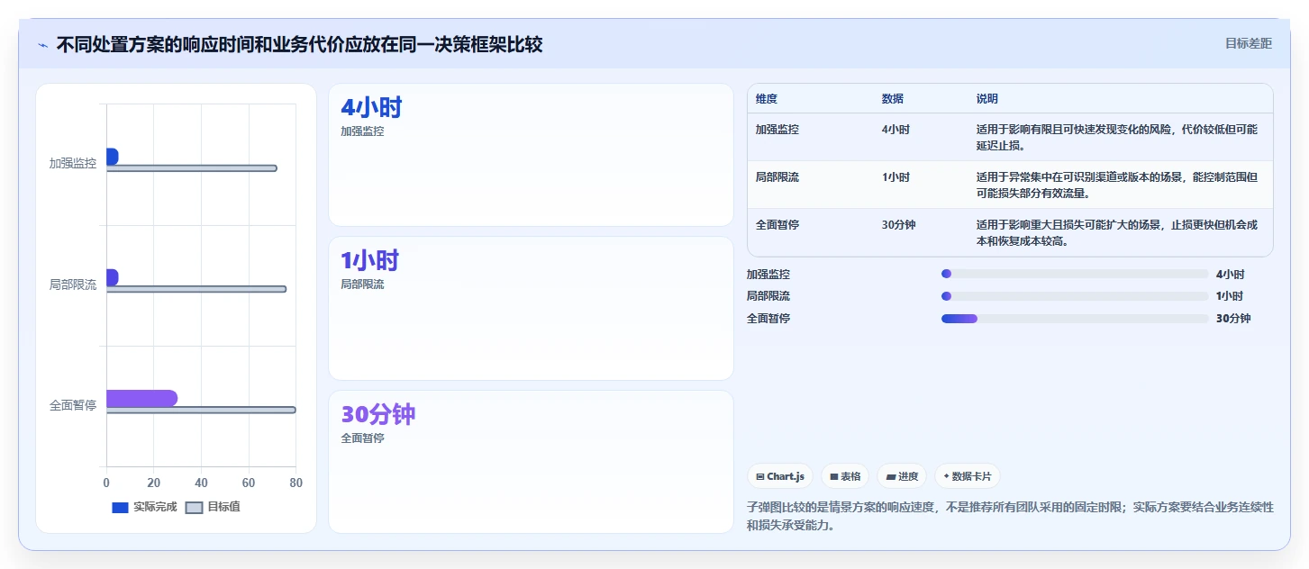Click the 局部限流 label in progress list
This screenshot has height=569, width=1309.
tap(768, 296)
